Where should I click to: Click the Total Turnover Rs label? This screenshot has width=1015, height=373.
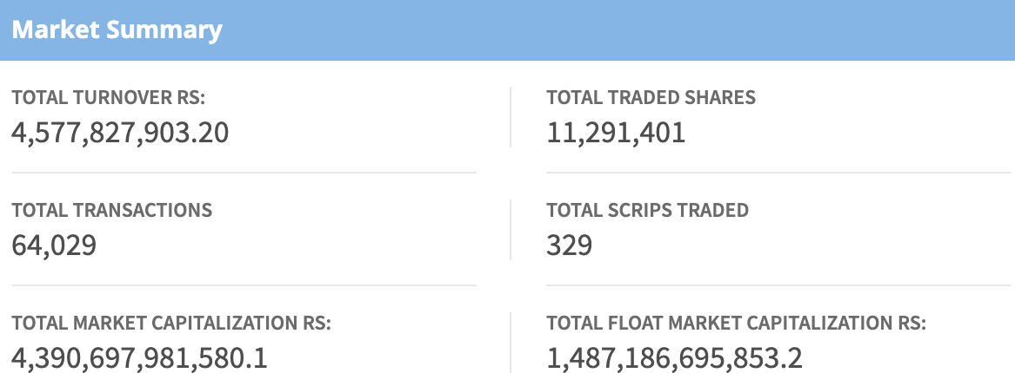pyautogui.click(x=108, y=98)
